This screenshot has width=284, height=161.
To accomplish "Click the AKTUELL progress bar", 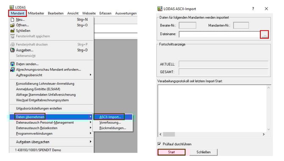I will click(x=223, y=64).
